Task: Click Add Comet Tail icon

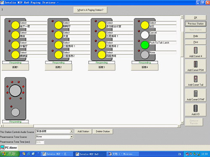Action: (x=195, y=79)
